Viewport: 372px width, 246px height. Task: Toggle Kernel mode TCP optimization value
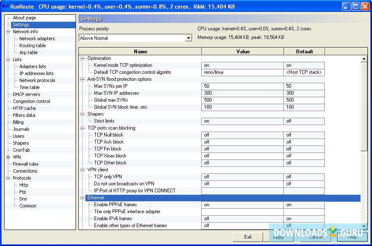pyautogui.click(x=242, y=66)
